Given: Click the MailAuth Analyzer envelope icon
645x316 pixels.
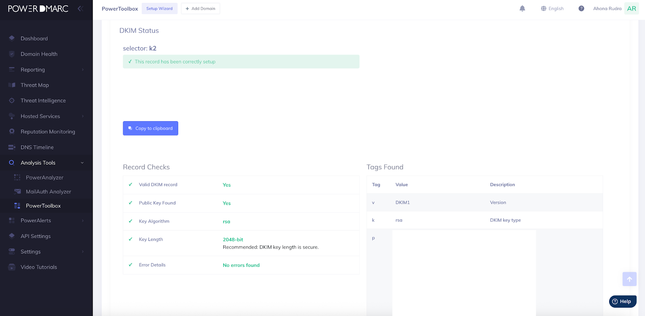Looking at the screenshot, I should coord(17,191).
